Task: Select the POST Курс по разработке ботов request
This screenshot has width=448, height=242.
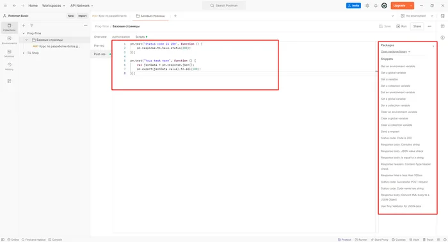Action: pyautogui.click(x=56, y=47)
